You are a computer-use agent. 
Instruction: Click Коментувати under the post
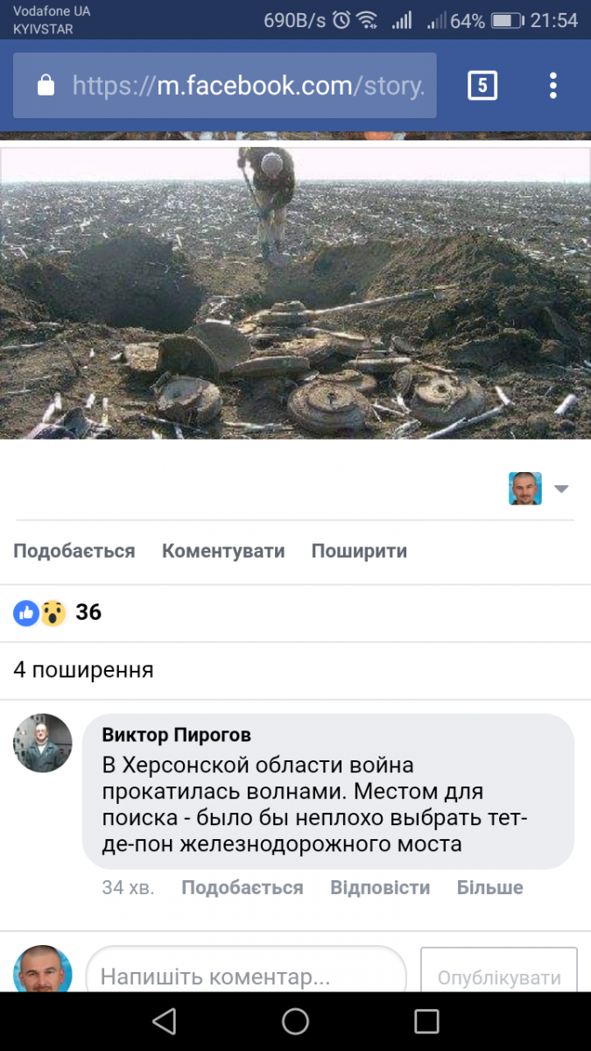223,551
